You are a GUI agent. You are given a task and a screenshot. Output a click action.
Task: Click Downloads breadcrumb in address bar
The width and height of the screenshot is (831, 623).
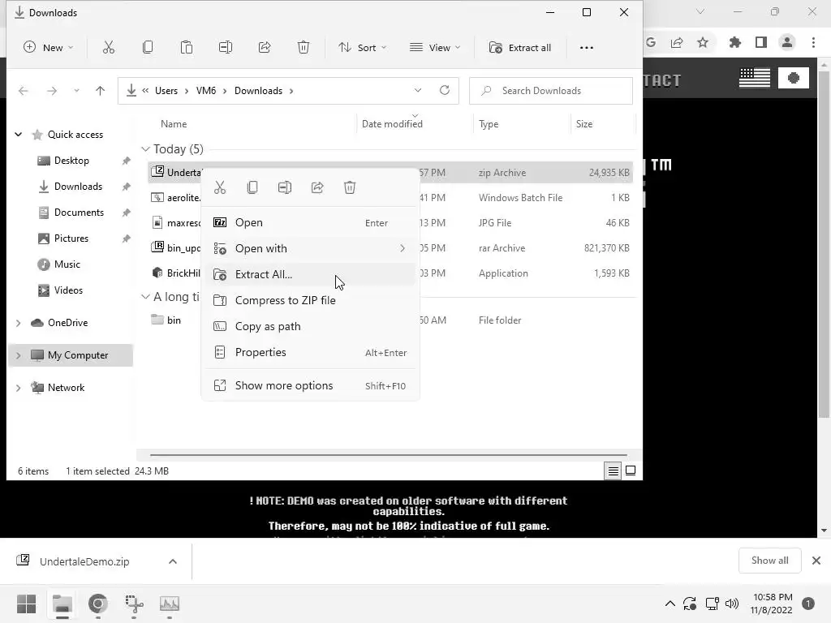point(258,91)
